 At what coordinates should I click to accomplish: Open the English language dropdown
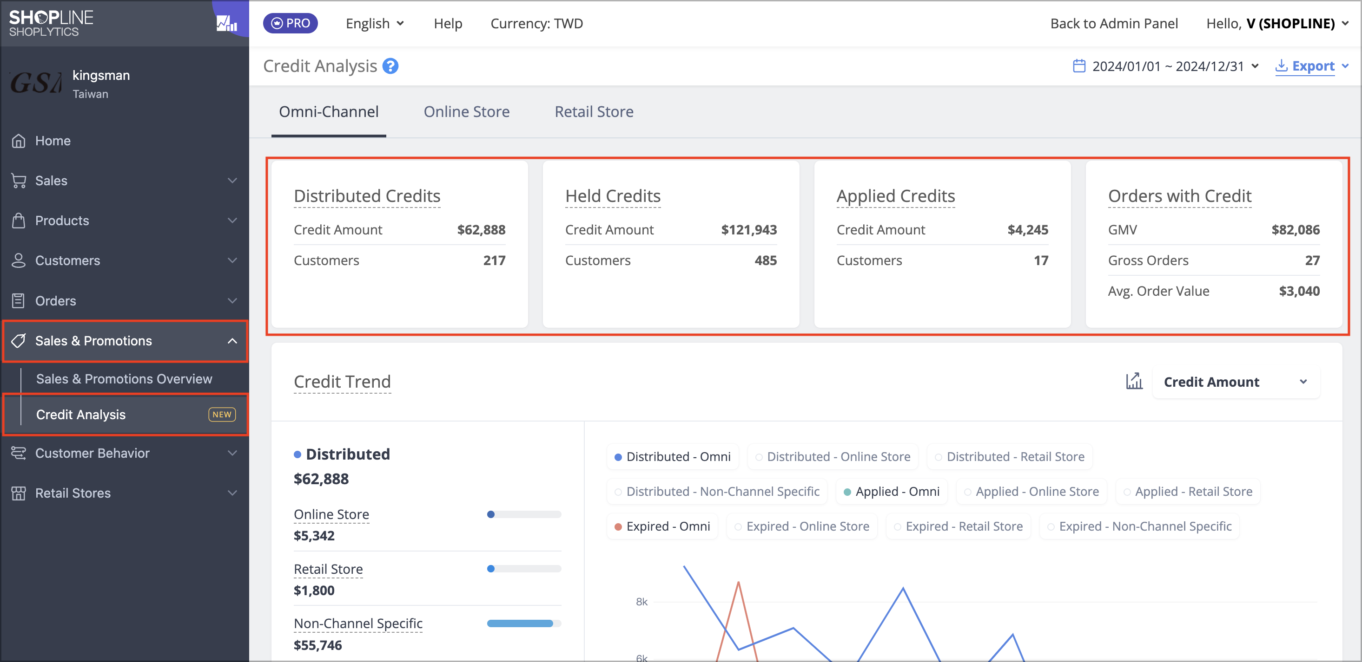374,23
